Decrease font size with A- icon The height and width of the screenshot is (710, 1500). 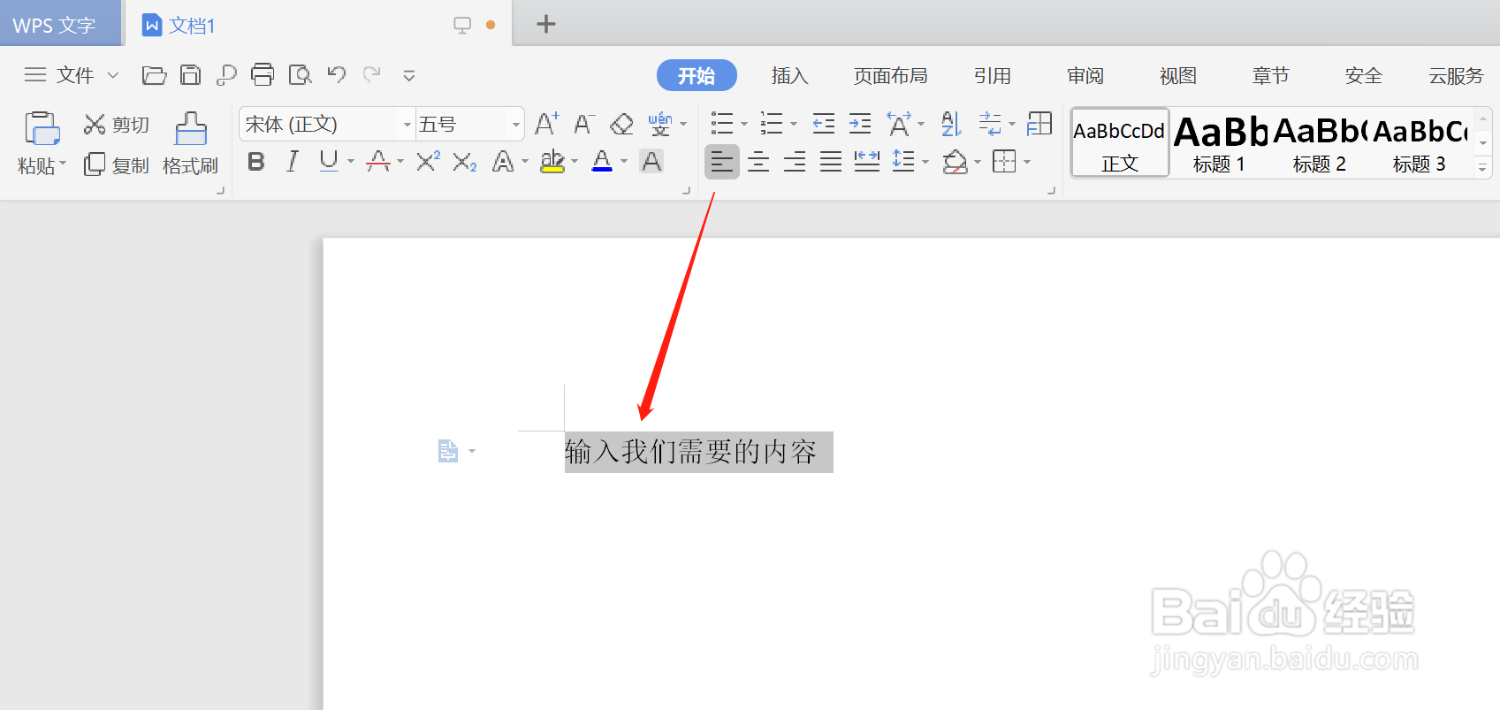click(x=583, y=124)
